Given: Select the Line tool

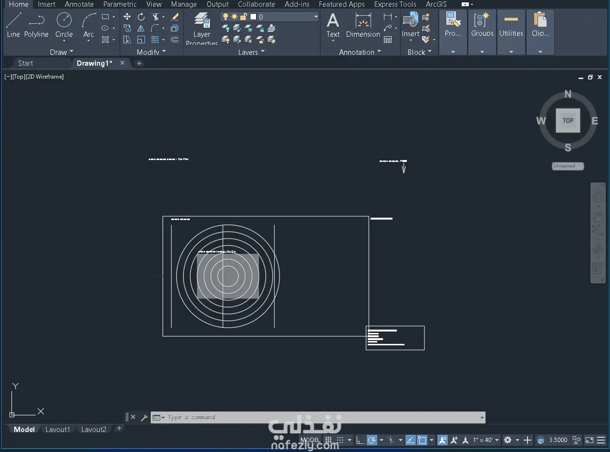Looking at the screenshot, I should 13,25.
